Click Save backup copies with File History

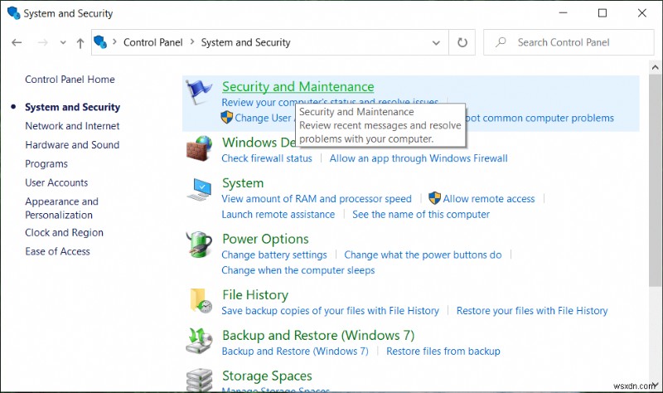(330, 311)
